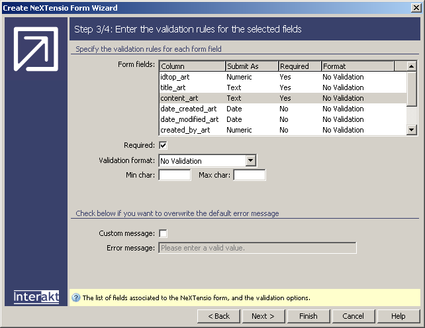
Task: Click the form fields scroll down arrow
Action: 412,130
